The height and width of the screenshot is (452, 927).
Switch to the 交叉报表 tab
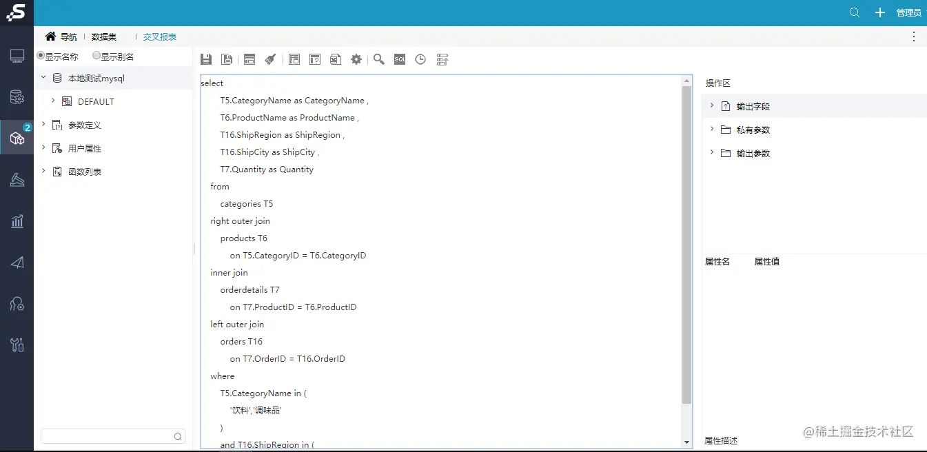pos(160,37)
